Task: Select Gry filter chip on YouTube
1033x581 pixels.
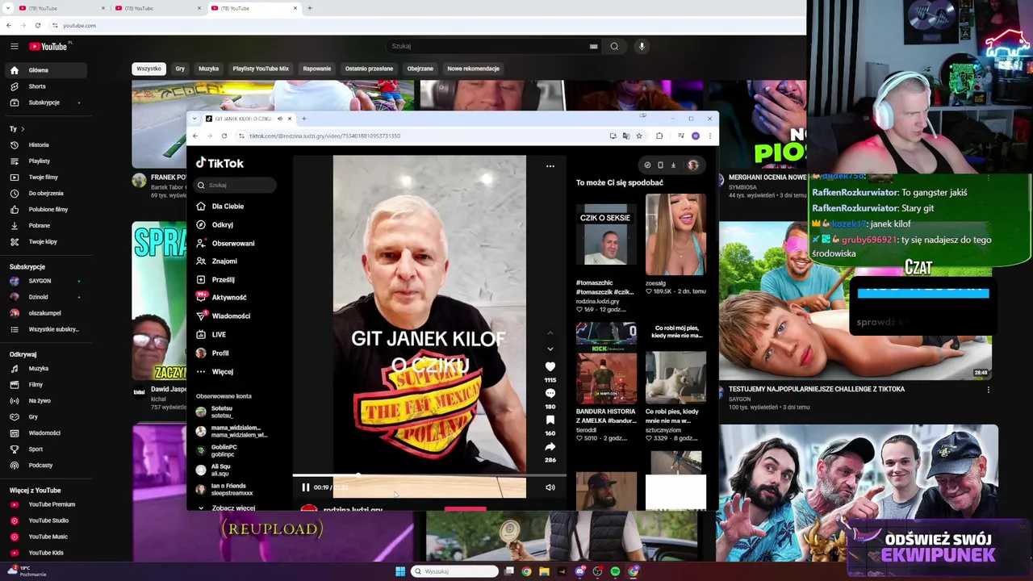Action: click(180, 69)
